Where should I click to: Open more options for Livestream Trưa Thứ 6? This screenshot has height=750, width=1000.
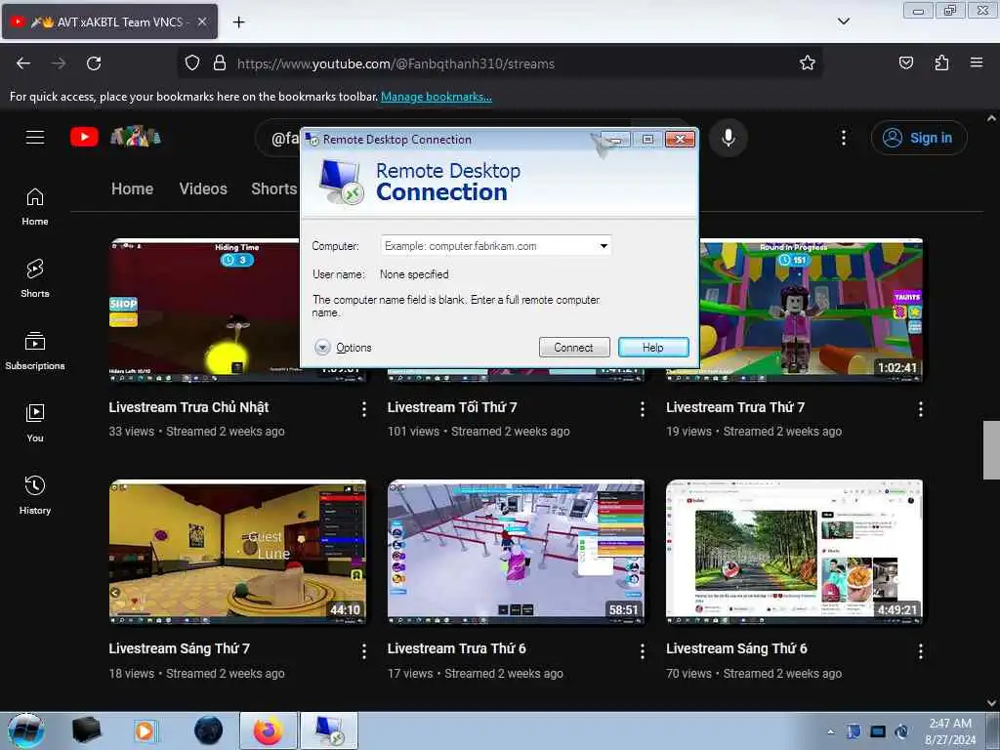click(643, 651)
